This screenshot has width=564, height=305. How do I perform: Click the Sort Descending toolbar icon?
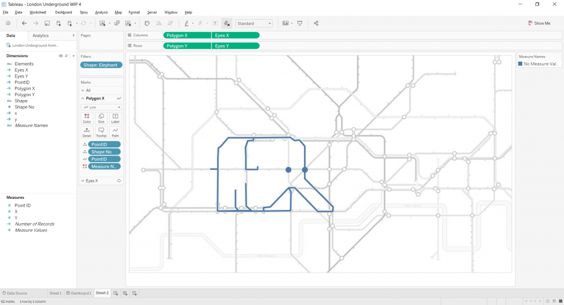pyautogui.click(x=170, y=23)
